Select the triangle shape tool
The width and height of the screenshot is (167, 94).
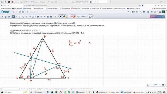(x=33, y=17)
